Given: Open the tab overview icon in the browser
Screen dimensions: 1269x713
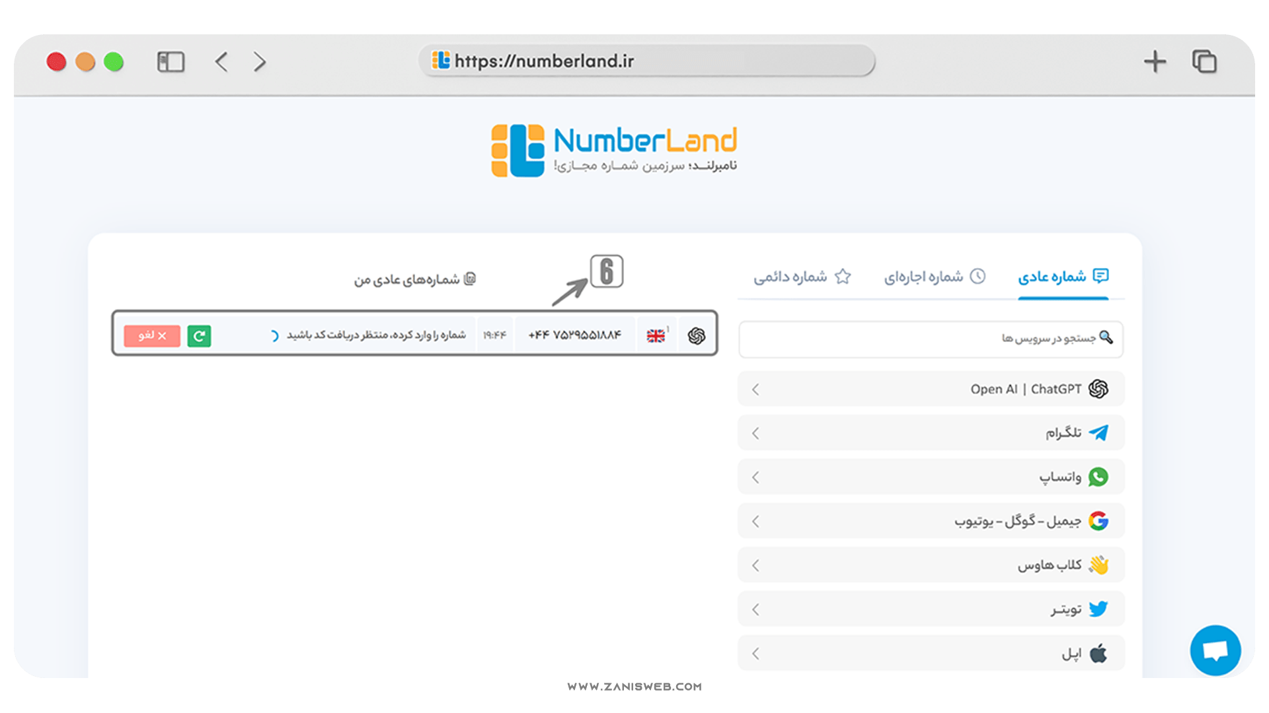Looking at the screenshot, I should (1204, 61).
